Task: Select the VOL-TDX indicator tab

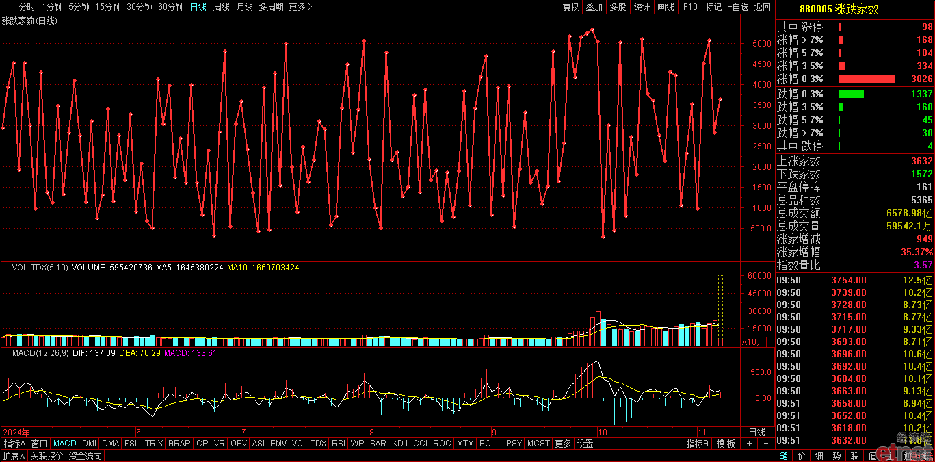Action: click(x=309, y=444)
